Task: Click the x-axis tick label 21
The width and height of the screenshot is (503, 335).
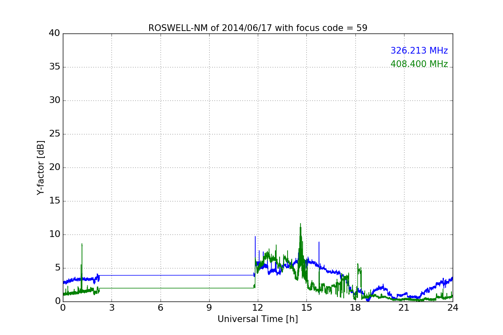Action: (x=404, y=307)
